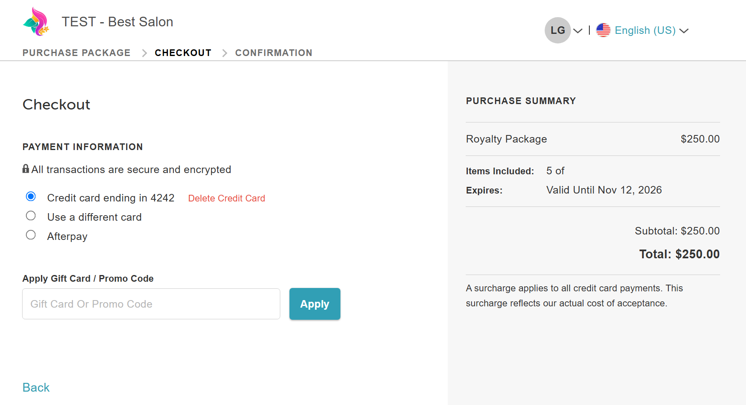The image size is (746, 405).
Task: Click the Delete Credit Card link
Action: pos(226,198)
